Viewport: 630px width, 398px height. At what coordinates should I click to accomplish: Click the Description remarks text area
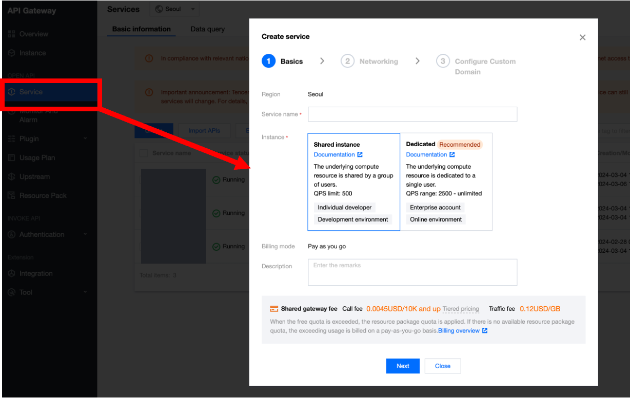412,272
